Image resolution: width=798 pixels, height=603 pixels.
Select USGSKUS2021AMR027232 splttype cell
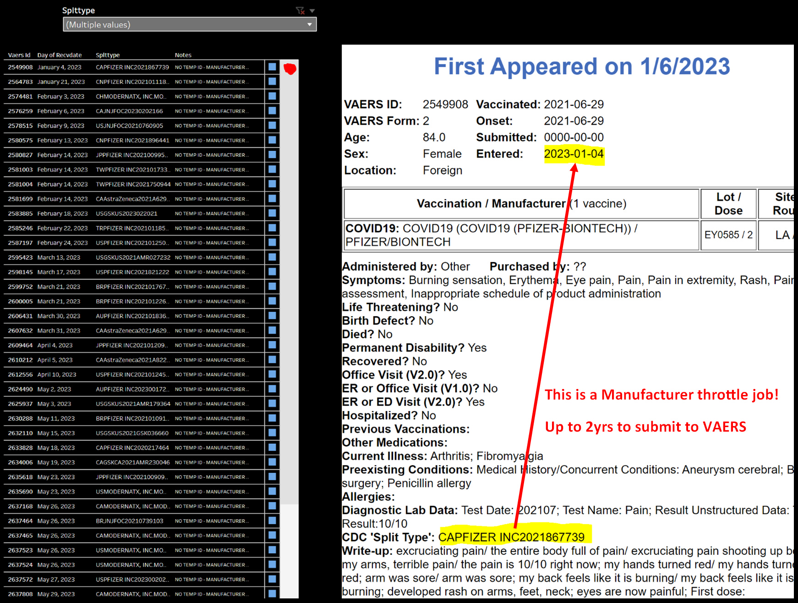pyautogui.click(x=133, y=258)
